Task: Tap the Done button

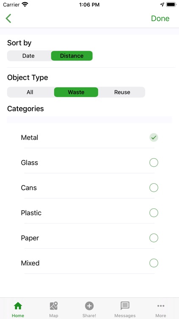Action: 160,19
